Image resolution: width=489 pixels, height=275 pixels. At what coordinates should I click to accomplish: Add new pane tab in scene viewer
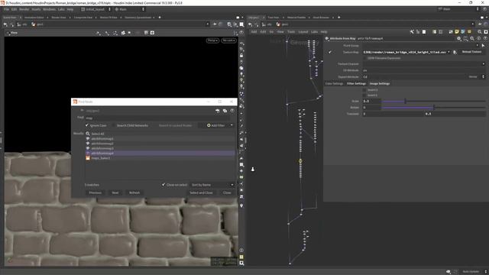(x=160, y=18)
